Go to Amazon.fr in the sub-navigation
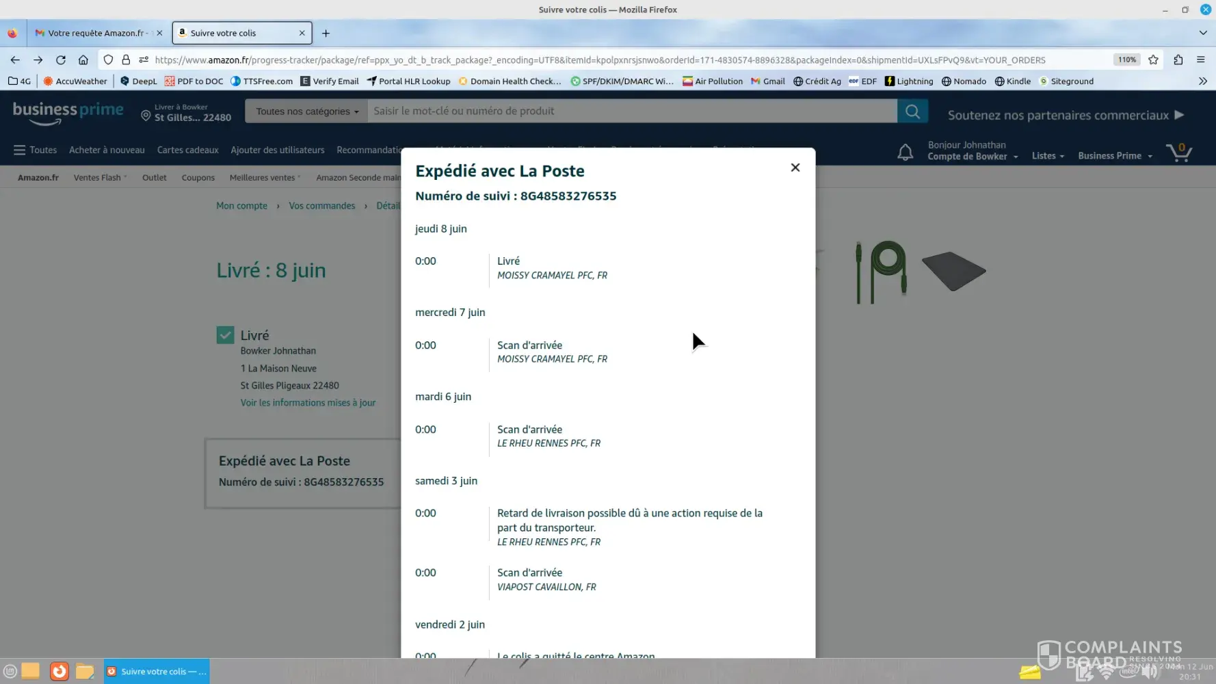Viewport: 1216px width, 684px height. click(x=38, y=177)
